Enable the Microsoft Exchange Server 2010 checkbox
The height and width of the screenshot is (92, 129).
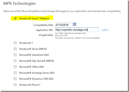tap(15, 73)
